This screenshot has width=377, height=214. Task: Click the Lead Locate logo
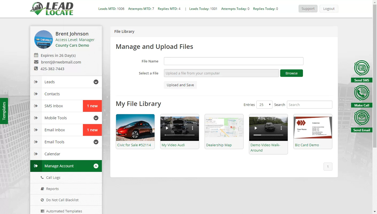click(52, 9)
